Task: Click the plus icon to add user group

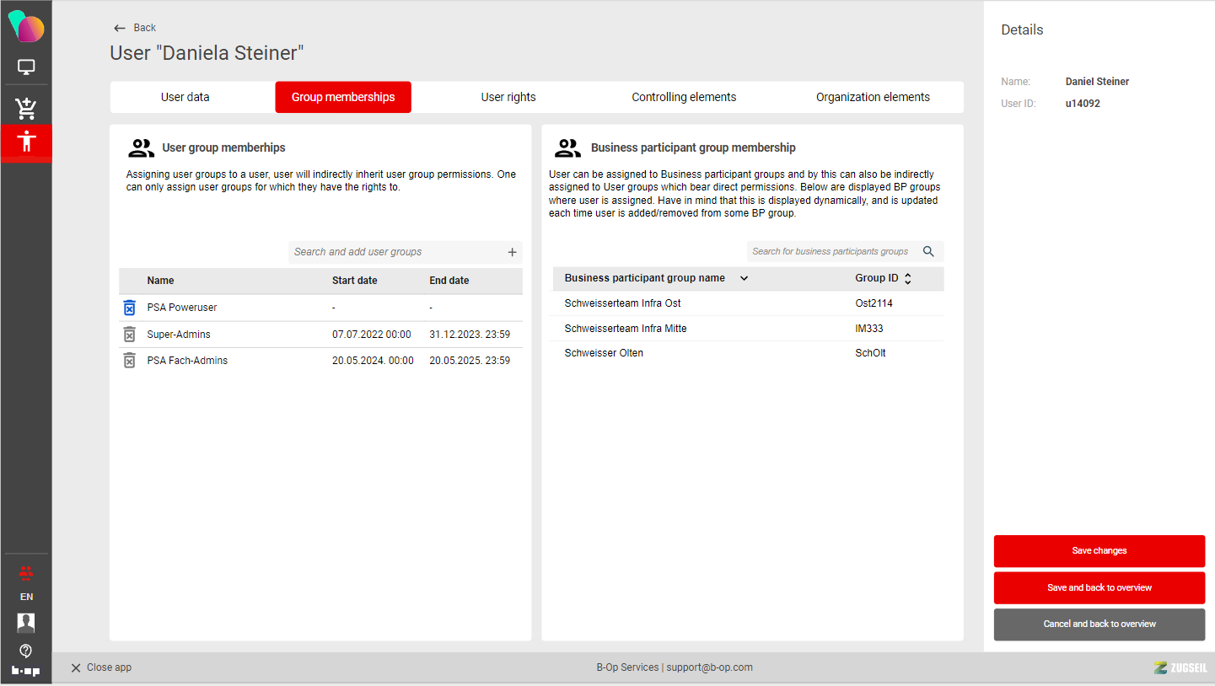Action: pos(512,252)
